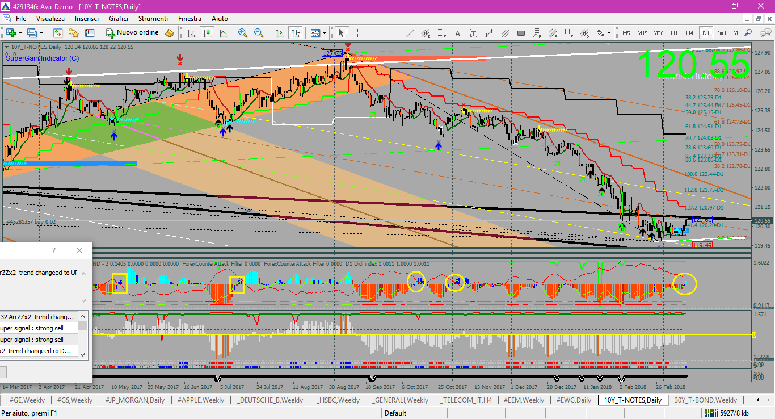The width and height of the screenshot is (775, 419).
Task: Switch to _DEUTSCHE_B,Weekly chart tab
Action: [271, 400]
